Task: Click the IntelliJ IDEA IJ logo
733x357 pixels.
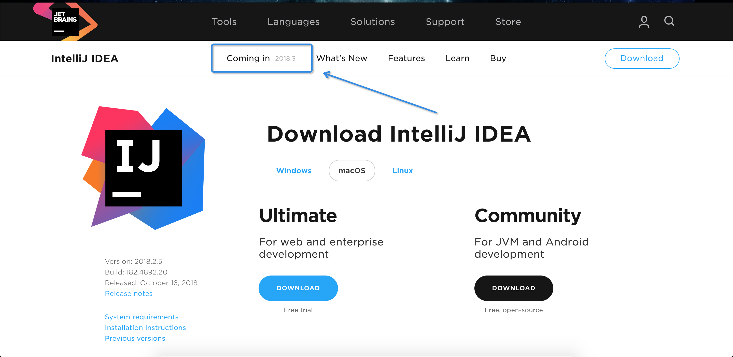Action: coord(143,168)
